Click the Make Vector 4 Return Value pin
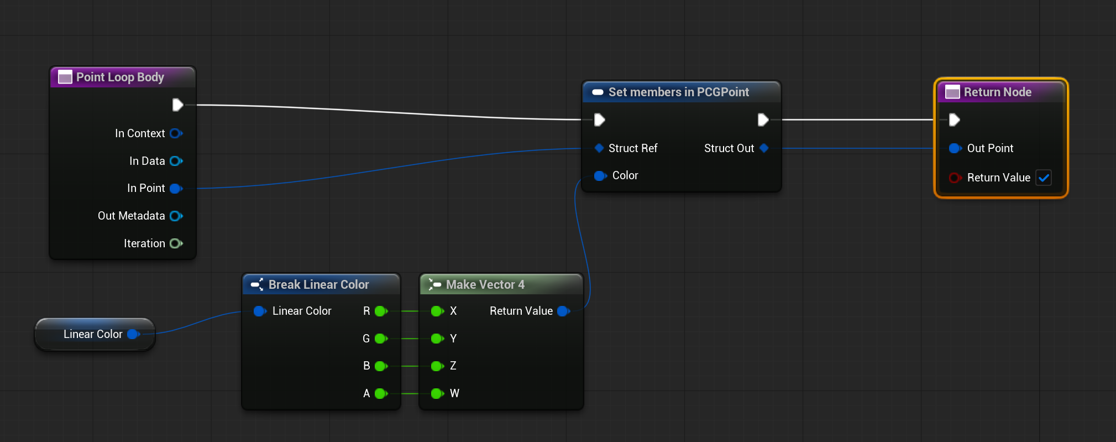1116x442 pixels. coord(563,311)
